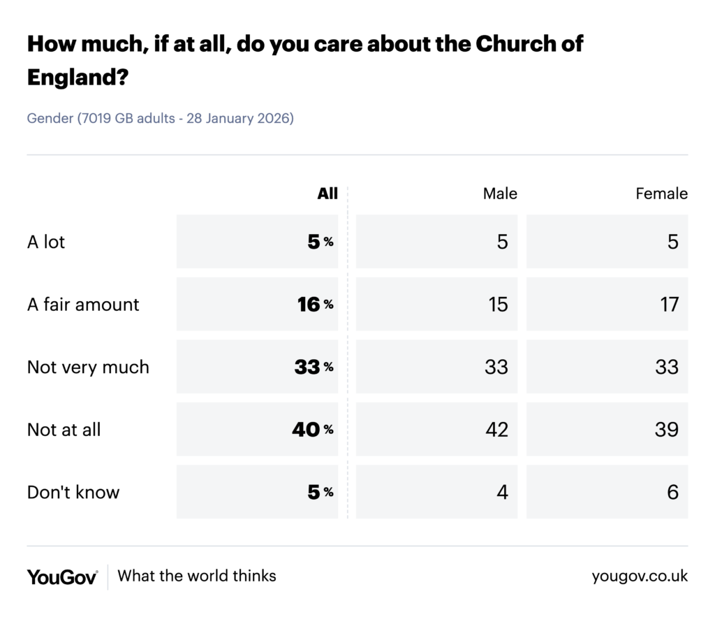Open the yougov.co.uk link
This screenshot has width=715, height=617.
tap(640, 576)
